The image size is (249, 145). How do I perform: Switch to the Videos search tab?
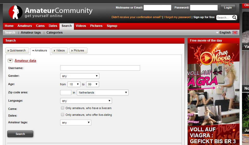(60, 51)
